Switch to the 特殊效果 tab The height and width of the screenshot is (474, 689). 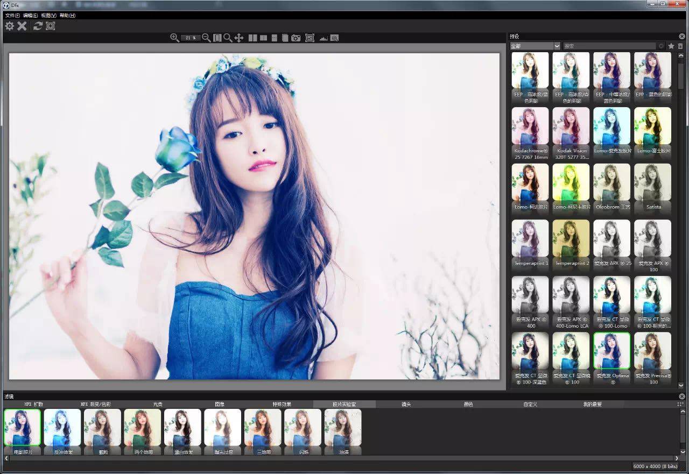[282, 404]
